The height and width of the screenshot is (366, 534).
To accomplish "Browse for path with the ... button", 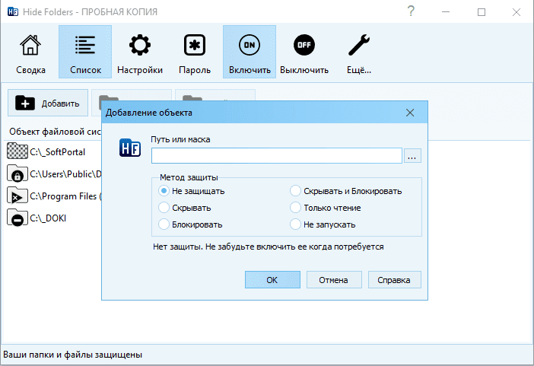I will tap(412, 156).
